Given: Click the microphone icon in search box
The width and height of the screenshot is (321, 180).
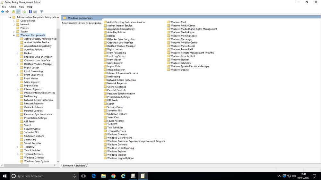Looking at the screenshot, I should coord(74,176).
